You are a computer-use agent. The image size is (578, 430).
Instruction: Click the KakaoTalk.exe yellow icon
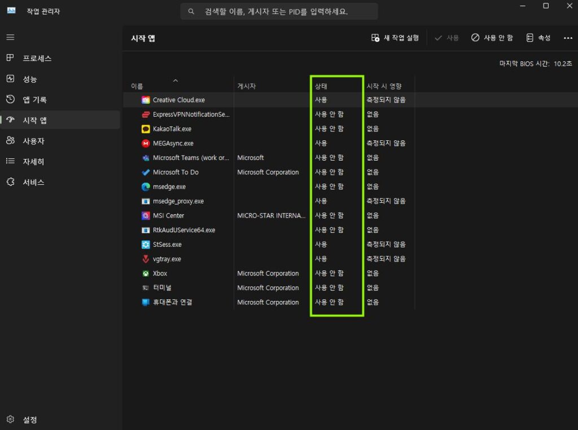coord(146,129)
